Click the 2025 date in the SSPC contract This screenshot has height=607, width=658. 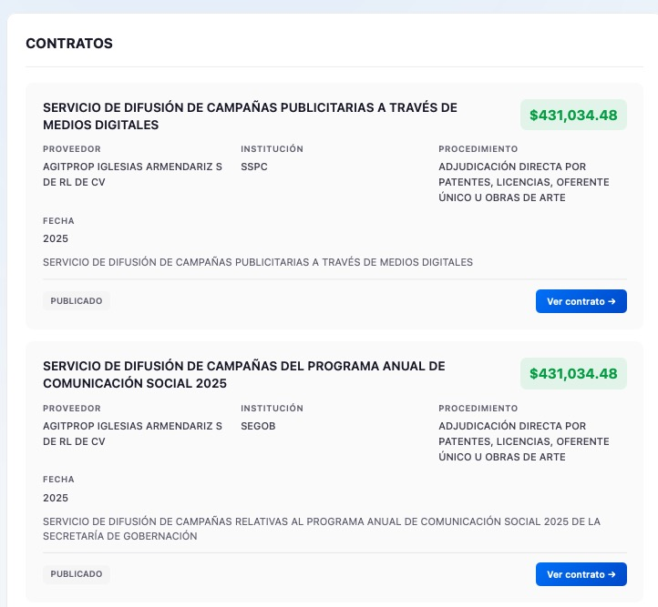pos(56,238)
